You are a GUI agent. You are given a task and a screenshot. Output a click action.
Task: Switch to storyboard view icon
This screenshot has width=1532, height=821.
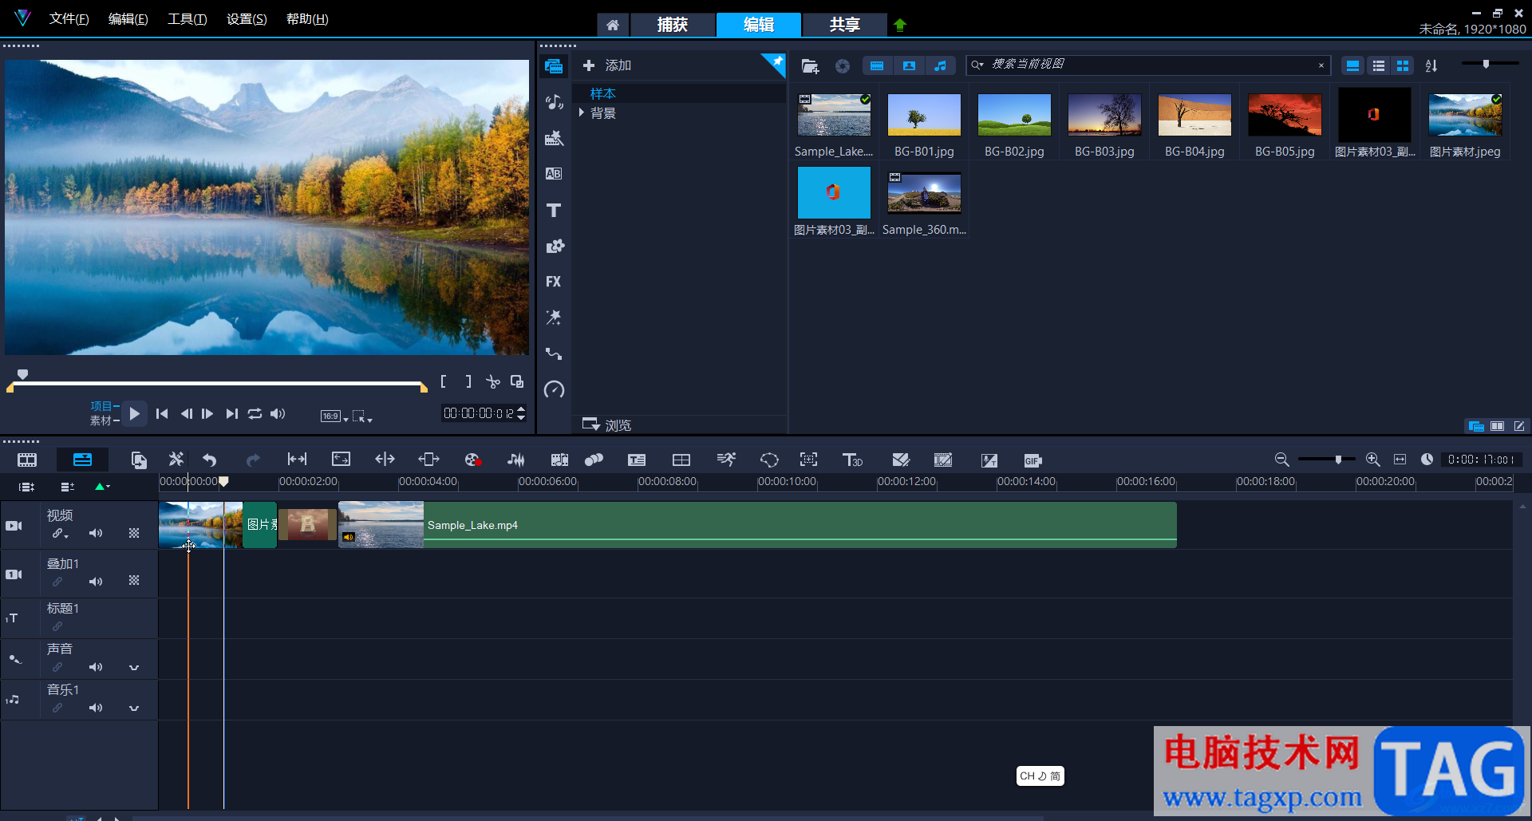click(27, 460)
